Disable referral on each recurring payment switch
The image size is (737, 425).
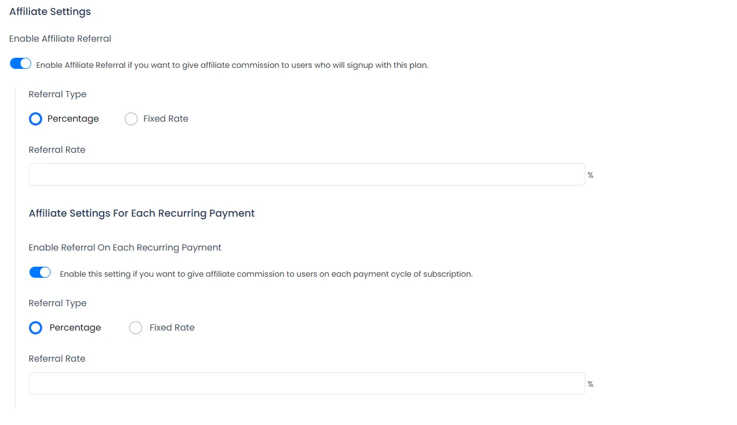pyautogui.click(x=40, y=273)
